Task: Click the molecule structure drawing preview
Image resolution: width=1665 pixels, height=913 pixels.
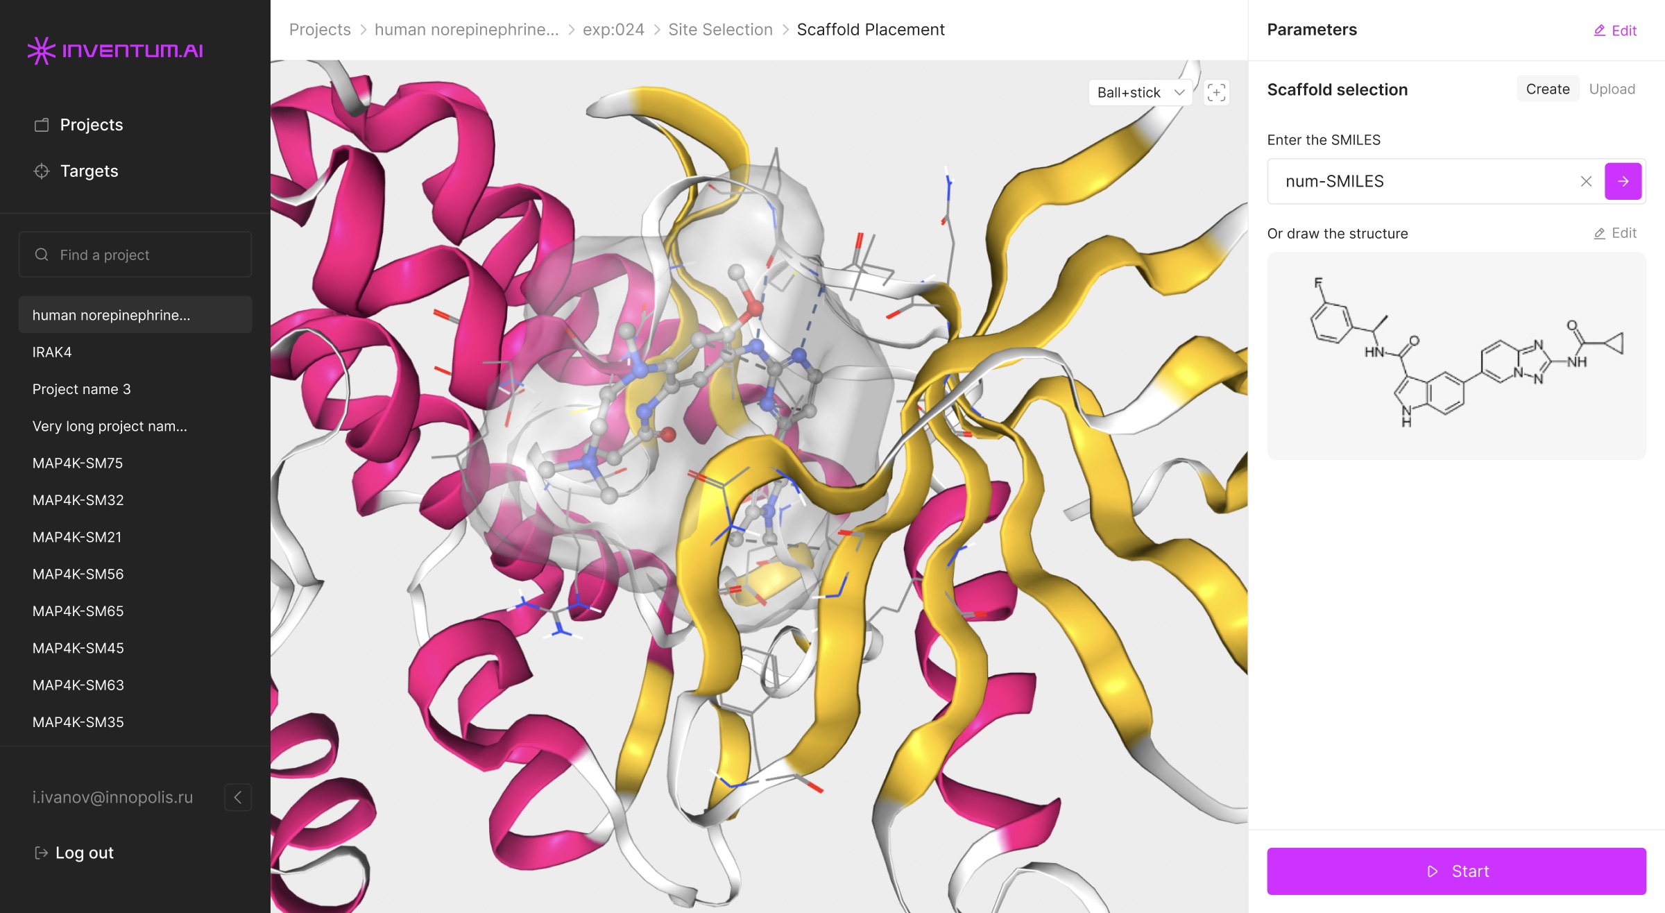Action: click(1456, 355)
